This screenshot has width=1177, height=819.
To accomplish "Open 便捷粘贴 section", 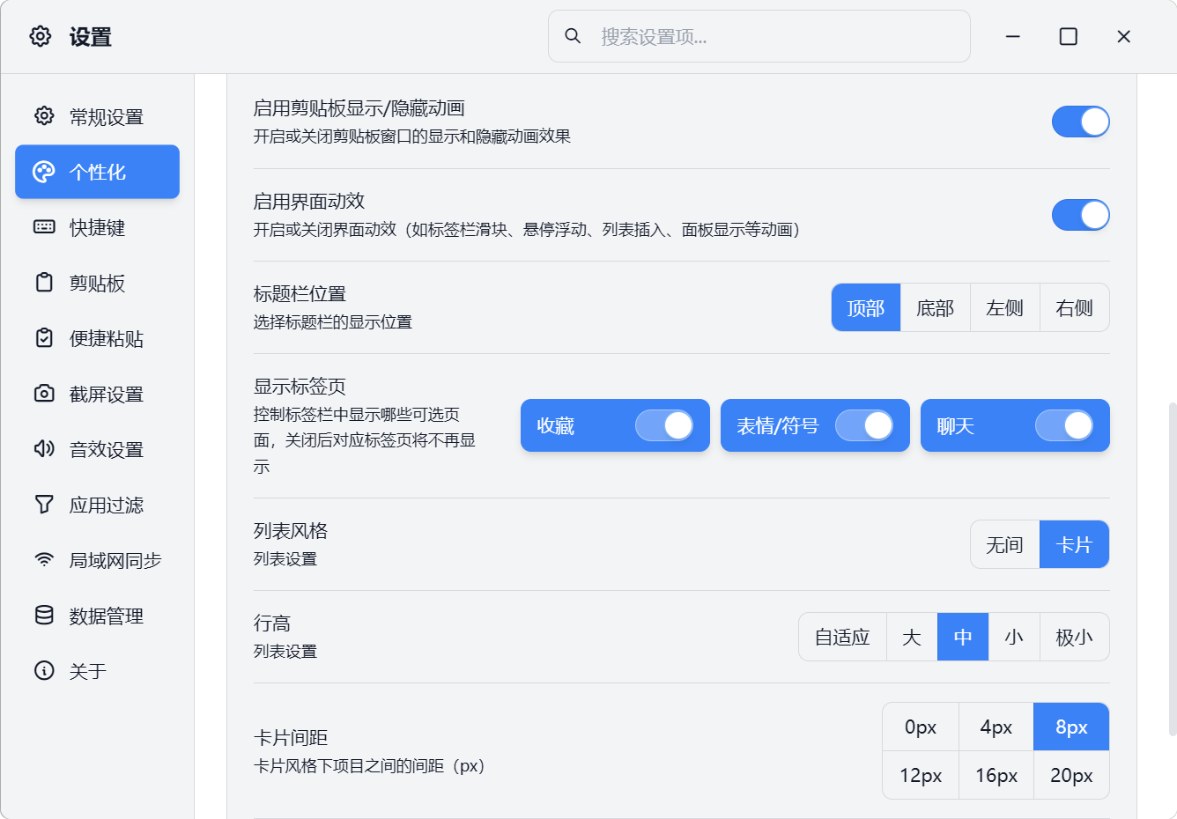I will coord(97,338).
